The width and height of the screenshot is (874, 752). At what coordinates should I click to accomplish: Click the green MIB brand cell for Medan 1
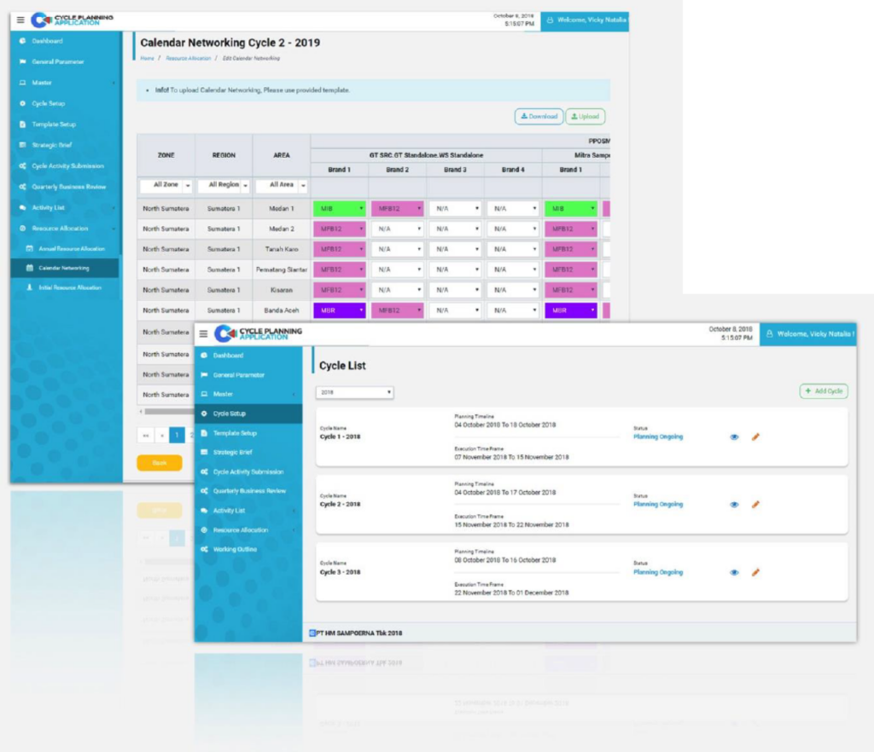(339, 208)
